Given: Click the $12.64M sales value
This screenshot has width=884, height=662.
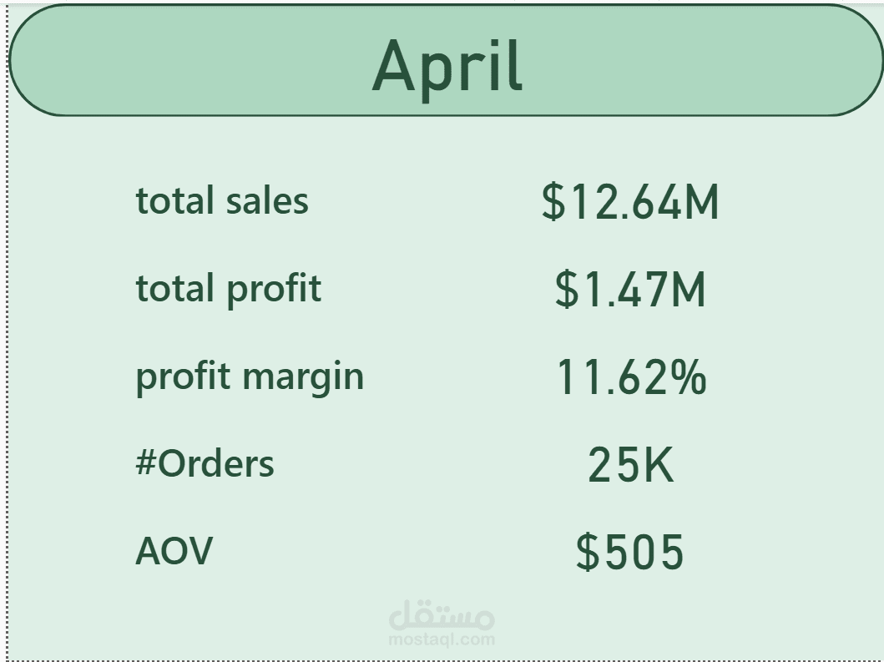Looking at the screenshot, I should point(629,202).
